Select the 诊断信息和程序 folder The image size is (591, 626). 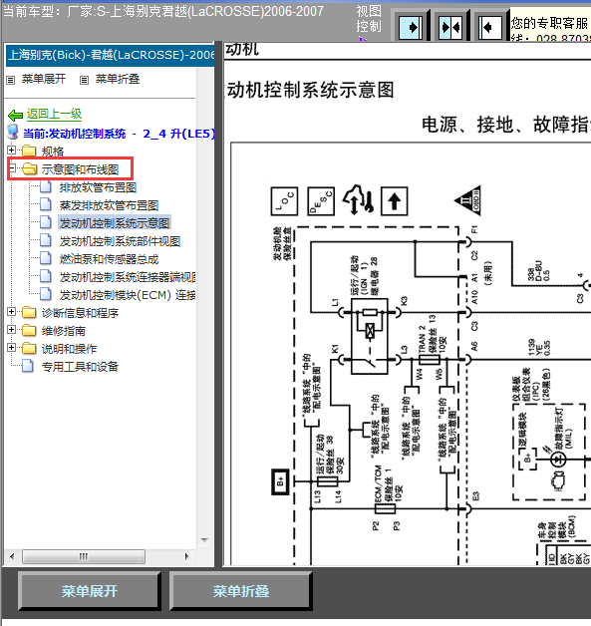pos(80,313)
